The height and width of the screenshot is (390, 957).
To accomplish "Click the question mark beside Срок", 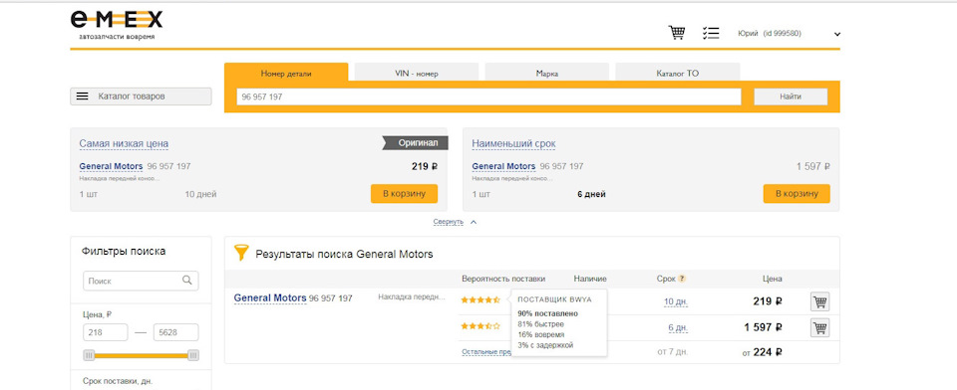I will [x=682, y=279].
